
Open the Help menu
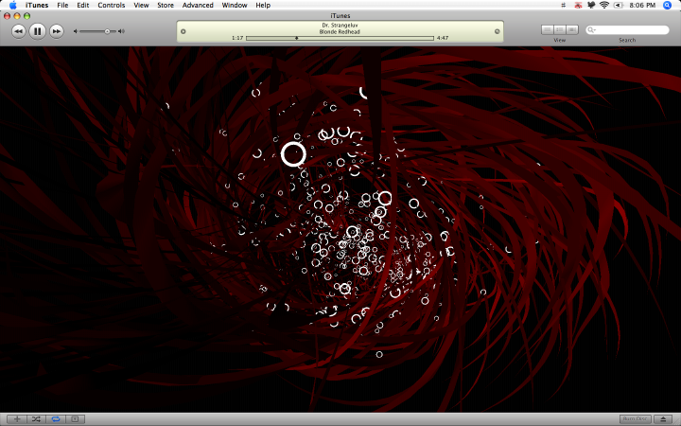pos(263,6)
